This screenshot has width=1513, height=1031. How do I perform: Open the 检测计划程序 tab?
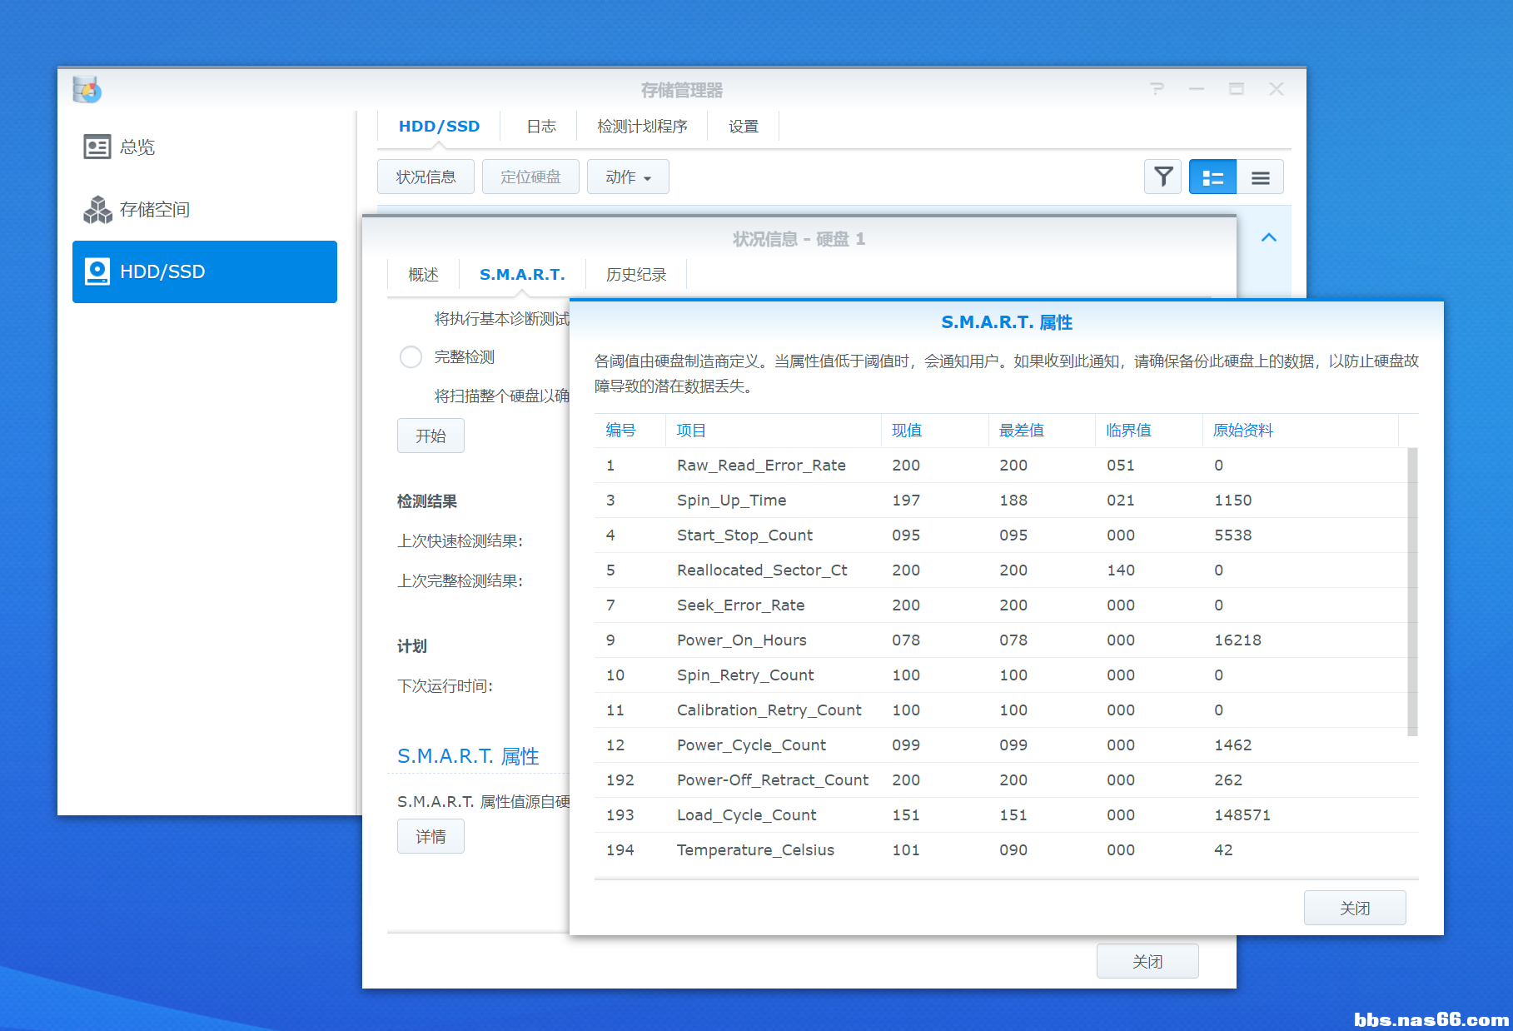click(642, 127)
